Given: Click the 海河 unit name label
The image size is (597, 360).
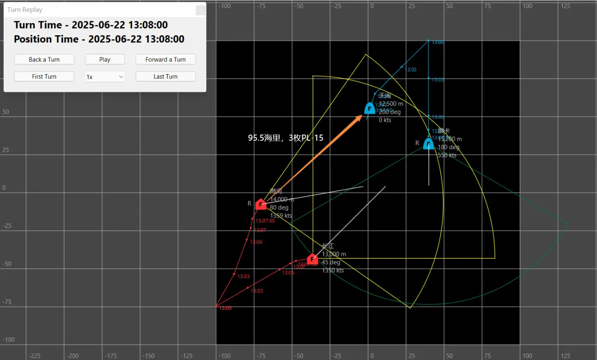Looking at the screenshot, I should coord(276,191).
